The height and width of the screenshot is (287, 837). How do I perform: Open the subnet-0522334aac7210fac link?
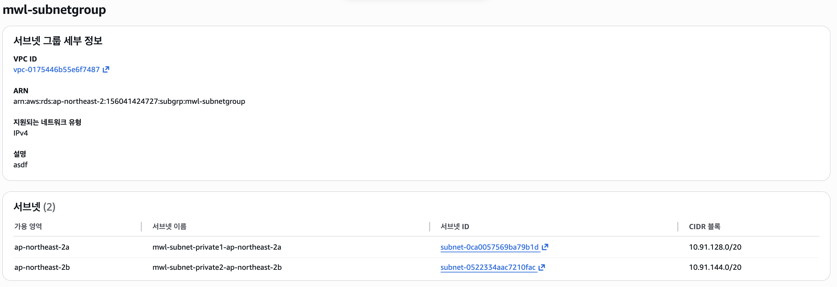pos(488,267)
